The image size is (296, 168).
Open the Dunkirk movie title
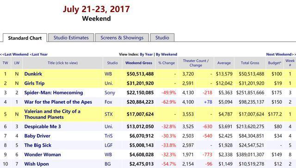33,74
